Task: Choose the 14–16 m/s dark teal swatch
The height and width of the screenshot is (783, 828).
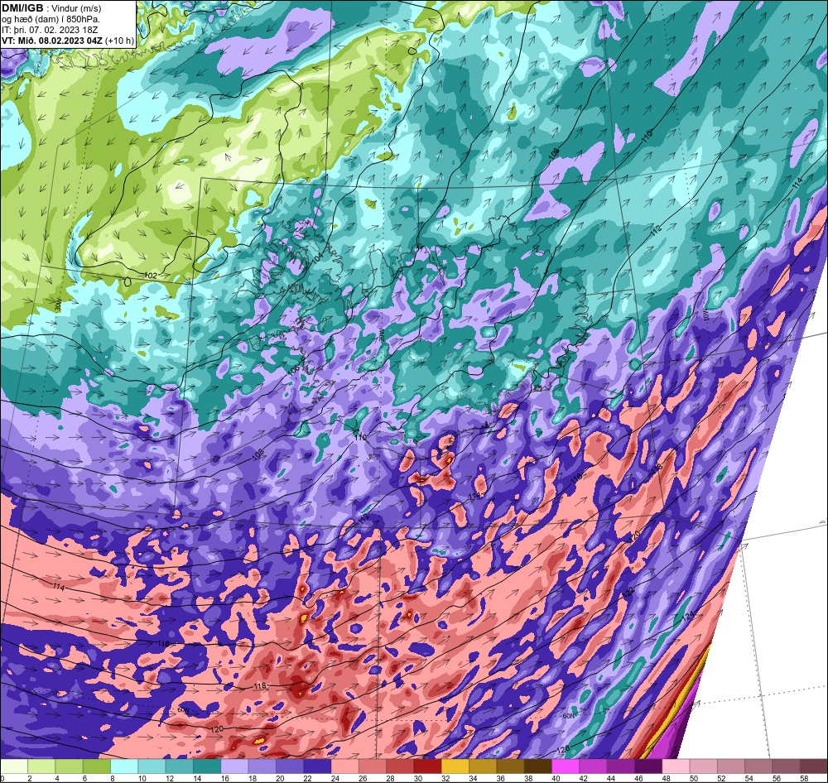Action: (x=207, y=766)
